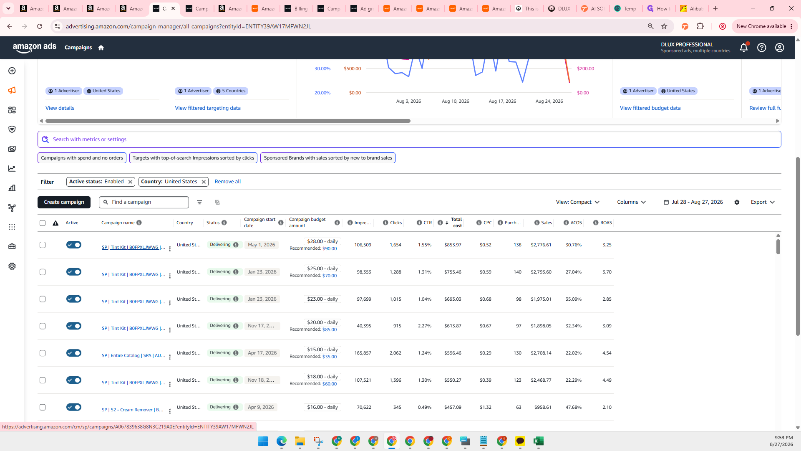Open the briefcase icon in sidebar
801x451 pixels.
tap(12, 246)
